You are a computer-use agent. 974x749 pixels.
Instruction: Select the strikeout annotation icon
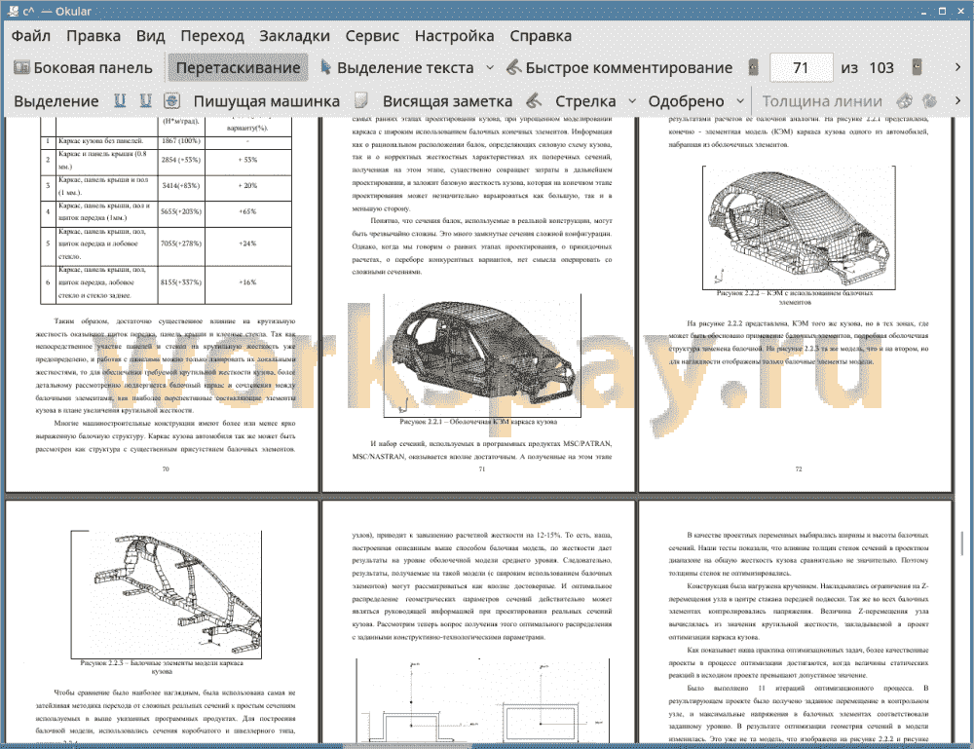tap(171, 100)
